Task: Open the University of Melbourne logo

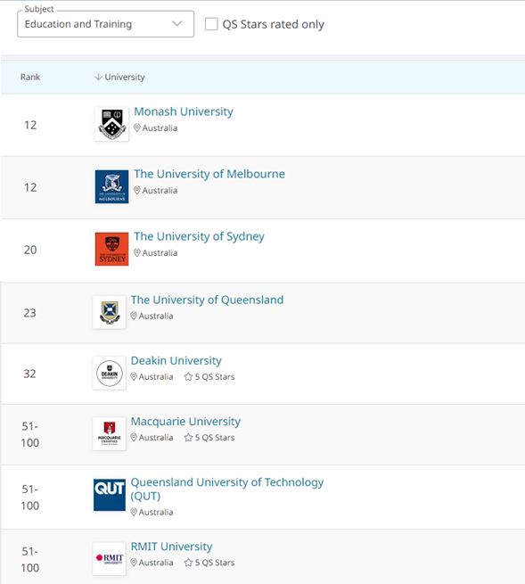Action: tap(111, 186)
